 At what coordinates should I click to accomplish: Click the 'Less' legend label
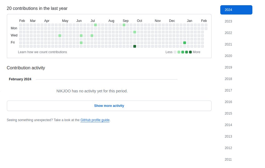[x=169, y=52]
